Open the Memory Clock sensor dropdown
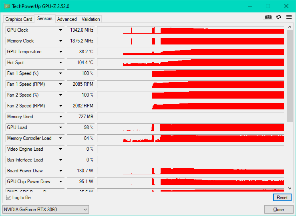This screenshot has width=296, height=216. (60, 41)
